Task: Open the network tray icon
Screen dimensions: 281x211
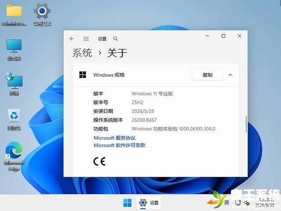Action: [238, 203]
